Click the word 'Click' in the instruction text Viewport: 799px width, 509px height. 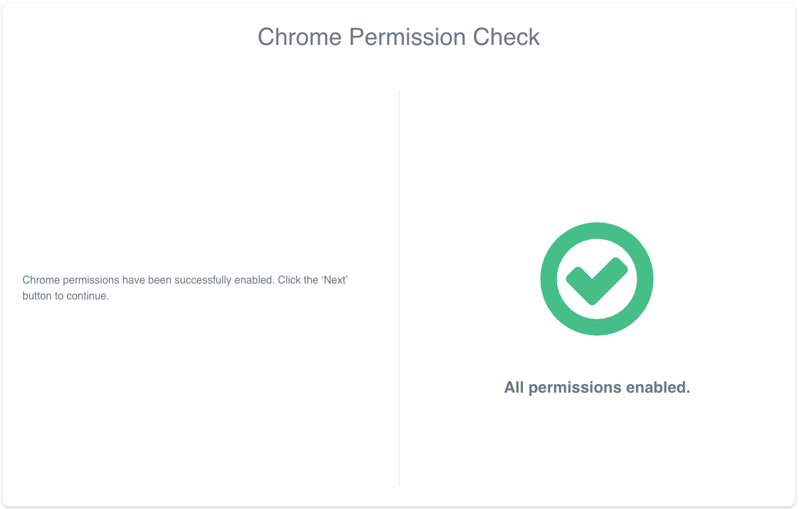(289, 280)
